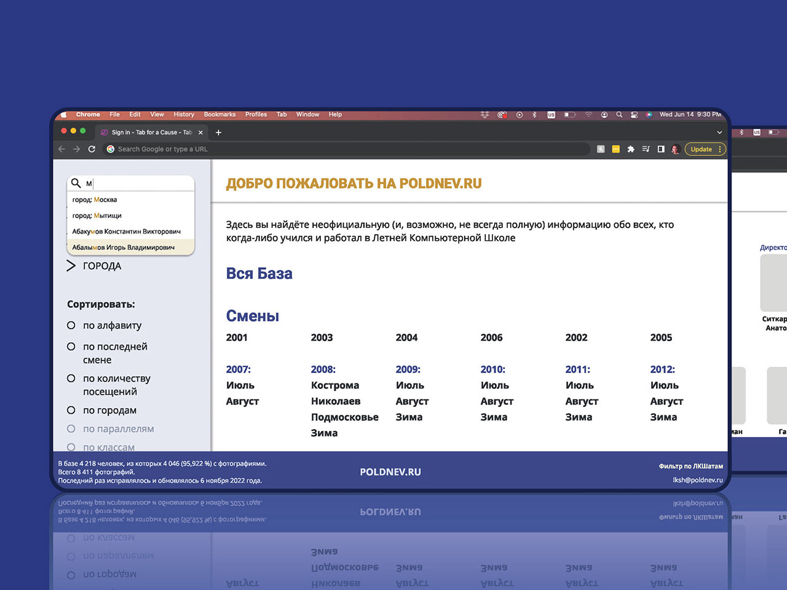787x590 pixels.
Task: Open the Chrome profile avatar
Action: pyautogui.click(x=675, y=149)
